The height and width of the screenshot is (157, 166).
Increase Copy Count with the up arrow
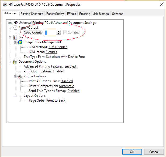click(x=58, y=31)
